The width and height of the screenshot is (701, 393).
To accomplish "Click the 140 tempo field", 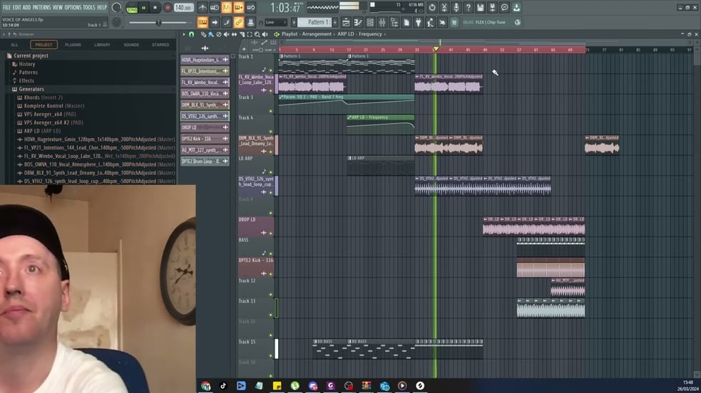I will tap(183, 8).
